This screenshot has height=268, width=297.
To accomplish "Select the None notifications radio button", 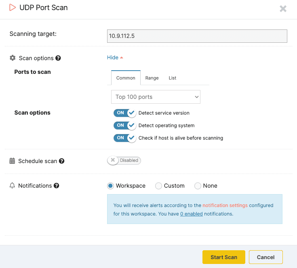I will tap(198, 186).
